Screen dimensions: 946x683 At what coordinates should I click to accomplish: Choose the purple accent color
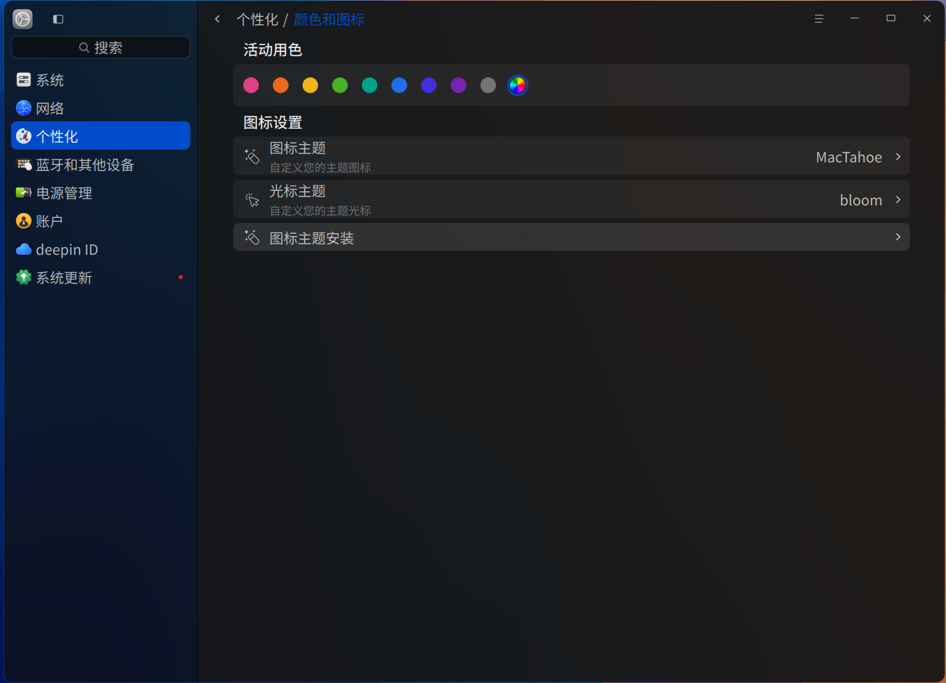click(459, 85)
